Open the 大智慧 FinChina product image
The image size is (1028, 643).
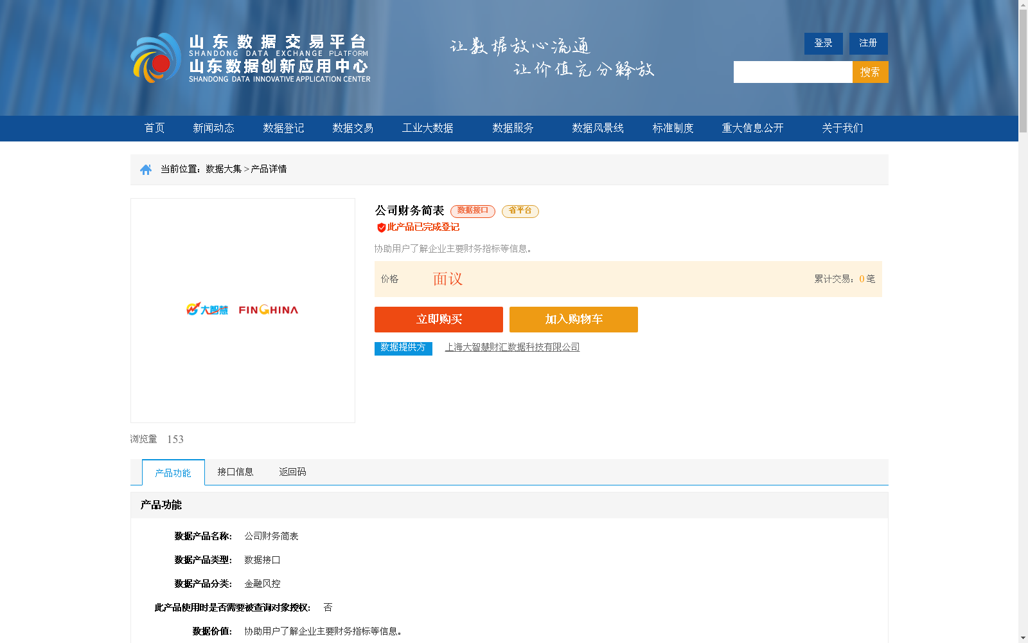[x=242, y=310]
